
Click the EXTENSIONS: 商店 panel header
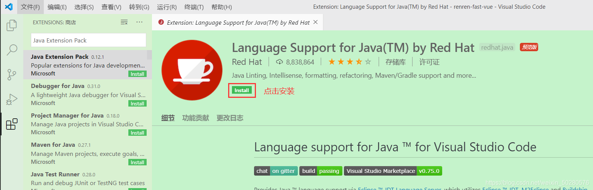point(54,22)
